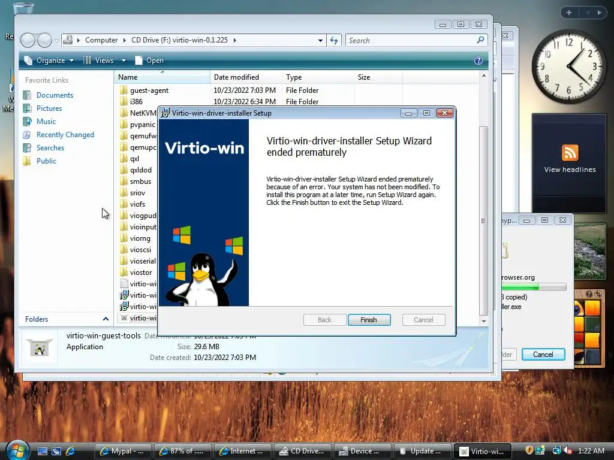Click the Explorer Help icon
The width and height of the screenshot is (614, 460).
478,60
